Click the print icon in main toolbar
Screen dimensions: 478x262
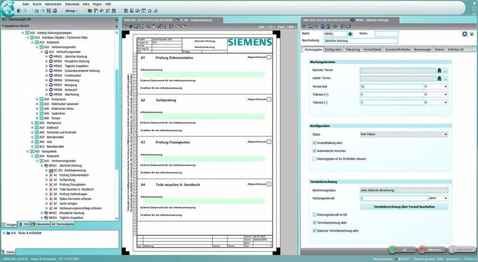point(55,11)
